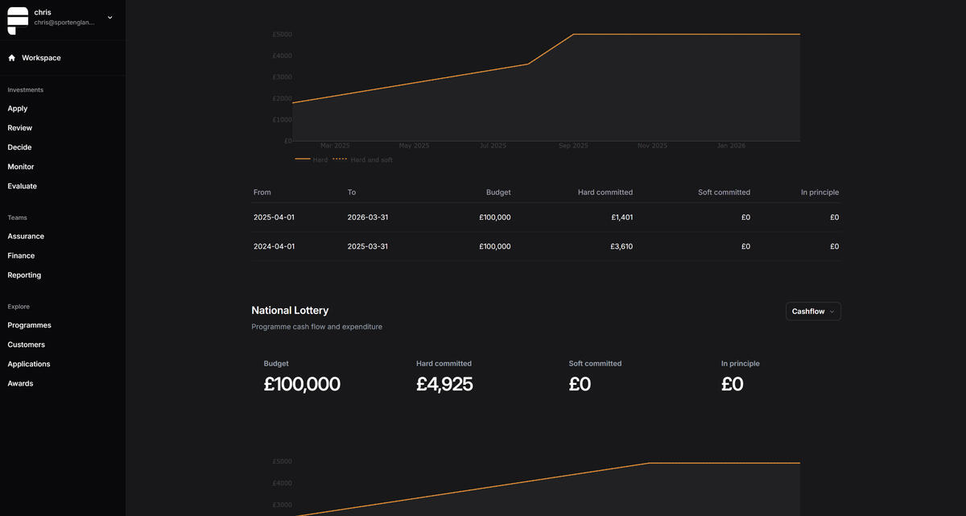Select Decide in the sidebar
The image size is (966, 516).
pos(19,147)
